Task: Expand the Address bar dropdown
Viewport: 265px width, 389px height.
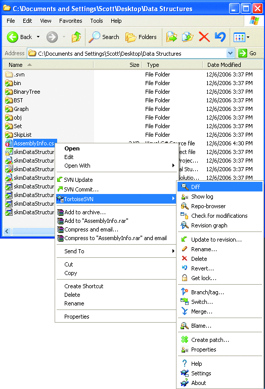Action: (x=230, y=53)
